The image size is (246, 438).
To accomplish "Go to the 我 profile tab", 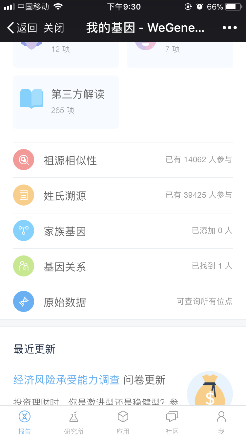I will click(x=221, y=422).
